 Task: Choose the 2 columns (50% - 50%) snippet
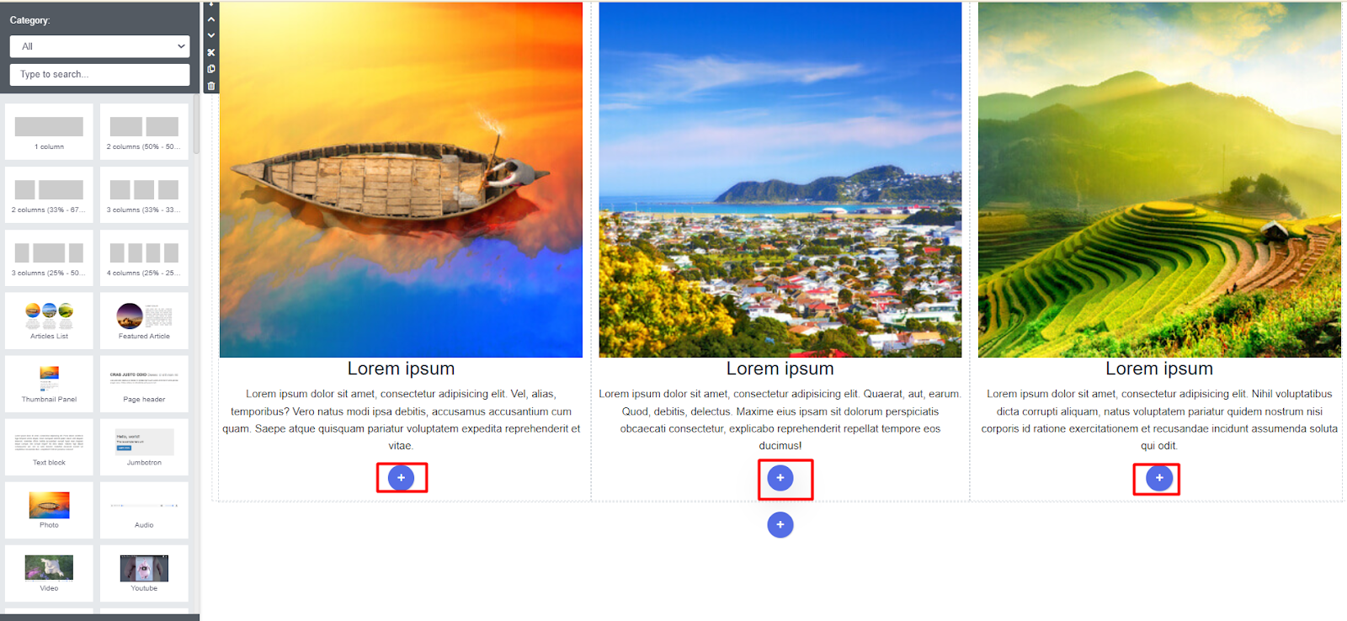144,131
